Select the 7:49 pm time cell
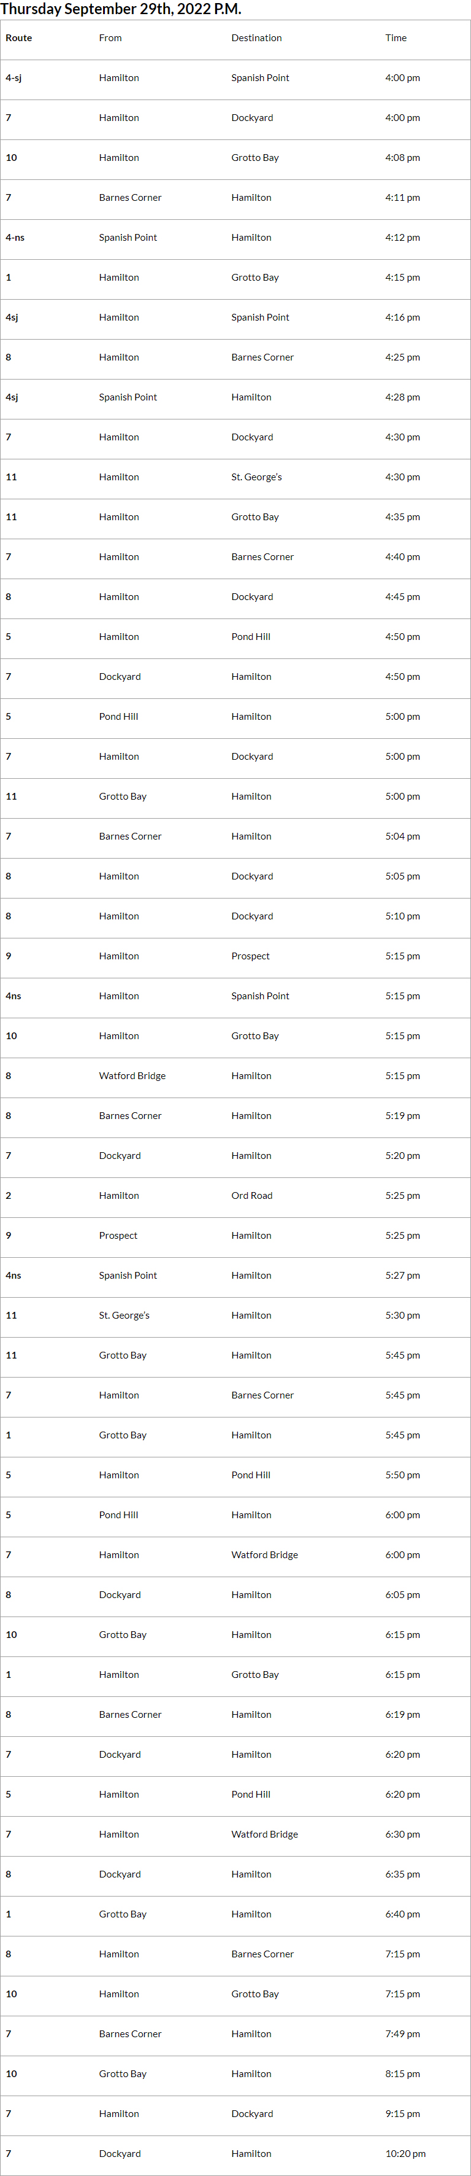 [402, 2034]
